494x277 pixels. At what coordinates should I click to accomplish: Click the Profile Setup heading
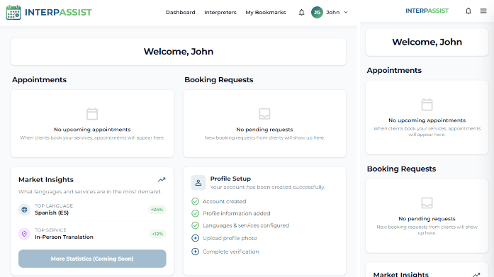coord(230,179)
